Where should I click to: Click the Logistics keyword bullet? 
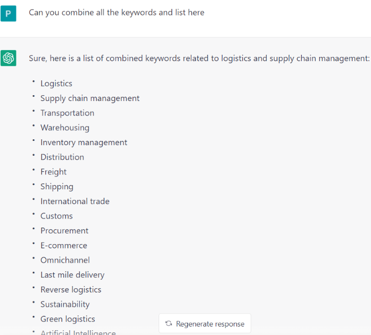(x=56, y=83)
